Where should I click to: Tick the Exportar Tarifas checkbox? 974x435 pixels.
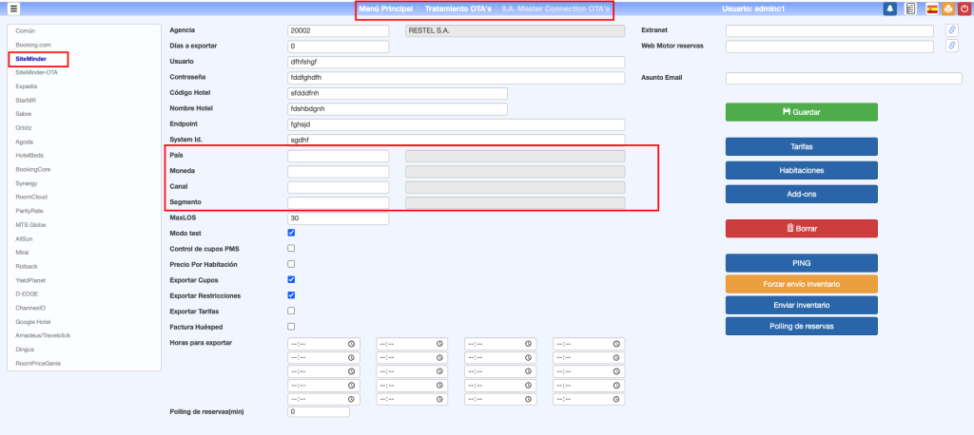[x=291, y=311]
